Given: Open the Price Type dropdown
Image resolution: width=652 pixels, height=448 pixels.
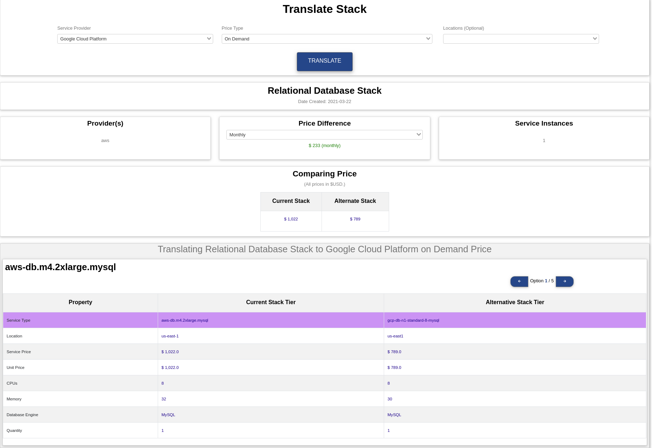Looking at the screenshot, I should click(x=327, y=39).
